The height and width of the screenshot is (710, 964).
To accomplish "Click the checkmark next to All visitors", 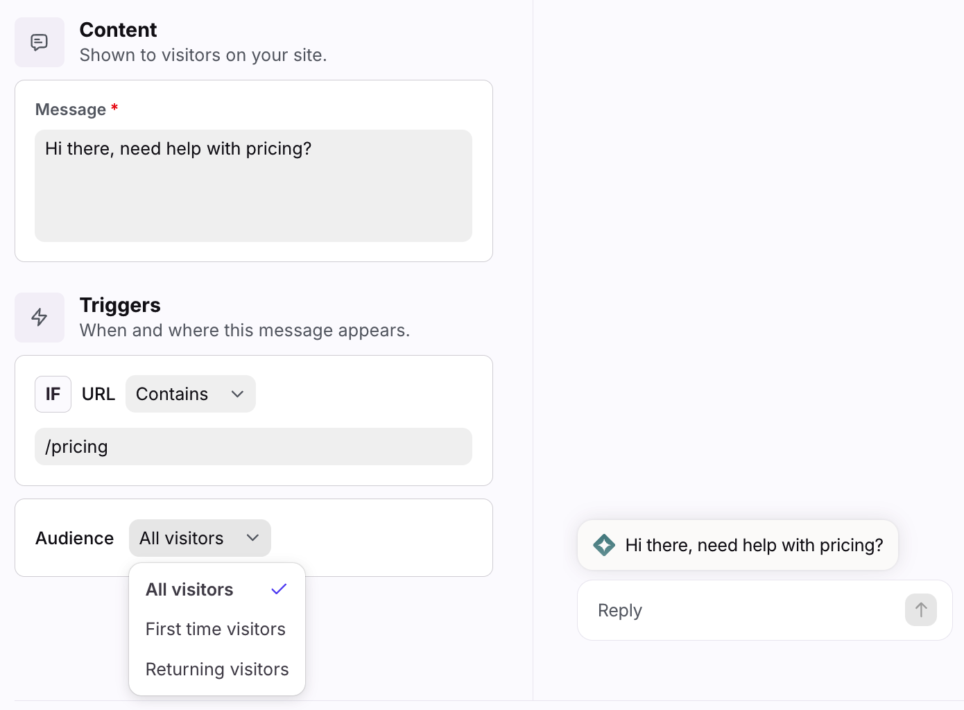I will point(279,589).
